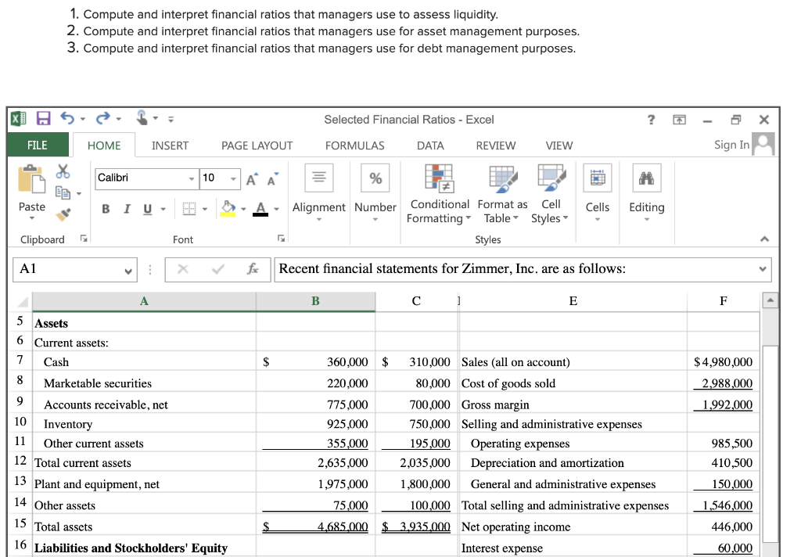Image resolution: width=801 pixels, height=557 pixels.
Task: Open Excel Help question mark
Action: [651, 120]
